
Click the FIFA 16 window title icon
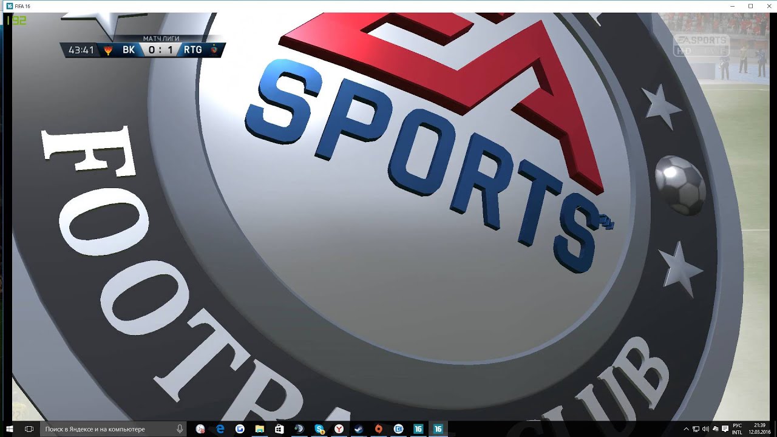(10, 6)
